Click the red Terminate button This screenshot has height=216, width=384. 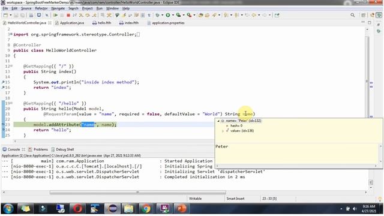[x=68, y=15]
